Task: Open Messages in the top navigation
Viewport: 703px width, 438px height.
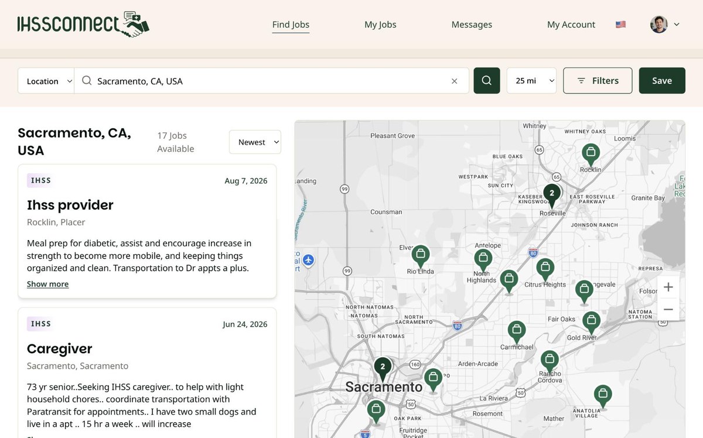Action: [472, 25]
